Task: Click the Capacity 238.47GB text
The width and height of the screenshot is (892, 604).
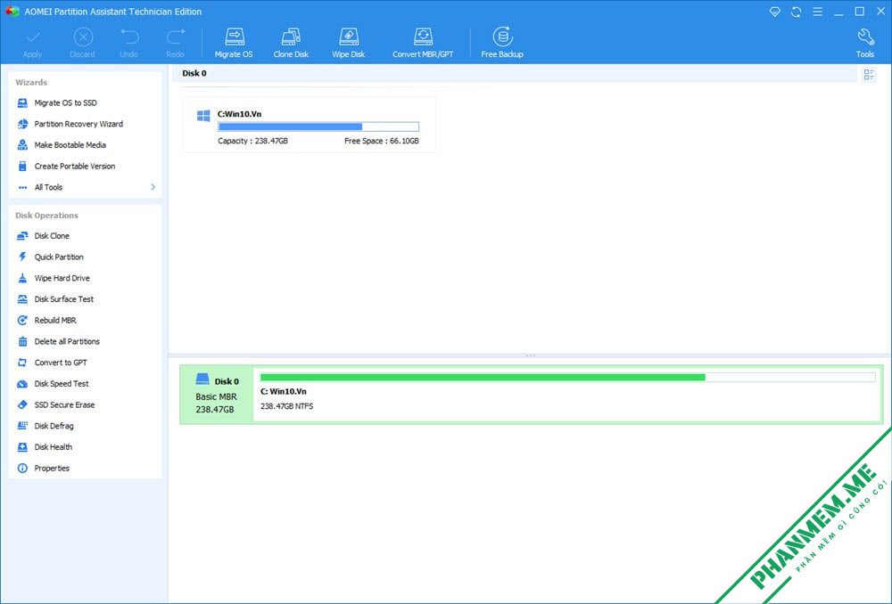Action: tap(252, 141)
